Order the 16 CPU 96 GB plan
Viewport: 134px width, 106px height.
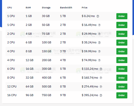[x=122, y=95]
